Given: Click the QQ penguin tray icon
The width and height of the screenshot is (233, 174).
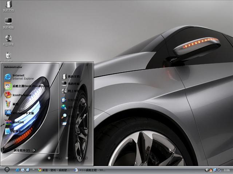Looking at the screenshot, I should tap(211, 170).
